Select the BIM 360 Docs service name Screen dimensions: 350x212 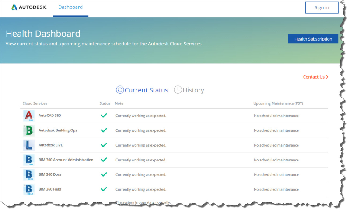pos(50,174)
